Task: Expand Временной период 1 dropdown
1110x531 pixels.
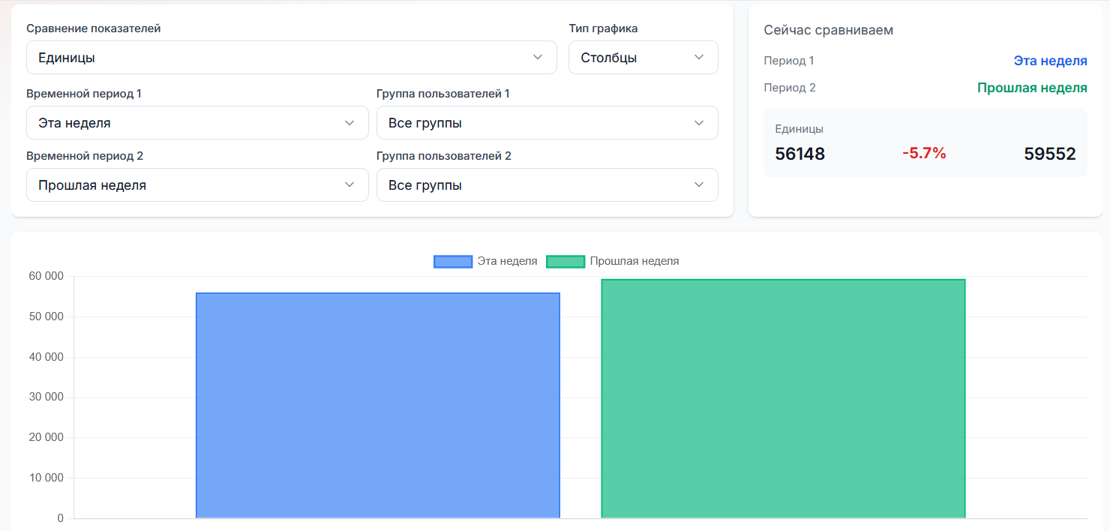Action: (197, 123)
